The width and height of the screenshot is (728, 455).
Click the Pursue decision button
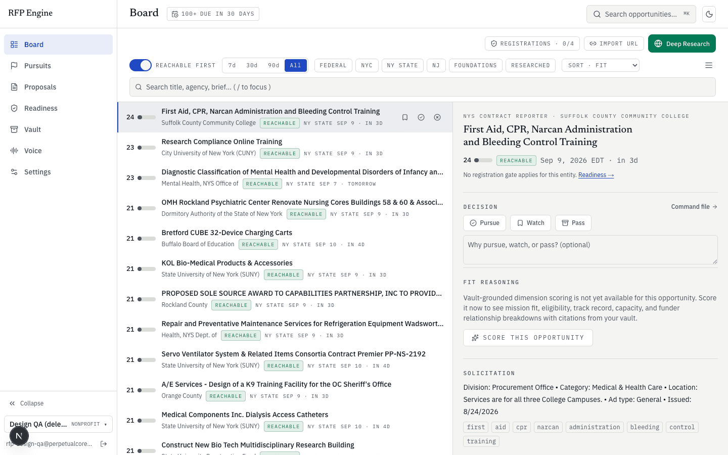[x=484, y=223]
